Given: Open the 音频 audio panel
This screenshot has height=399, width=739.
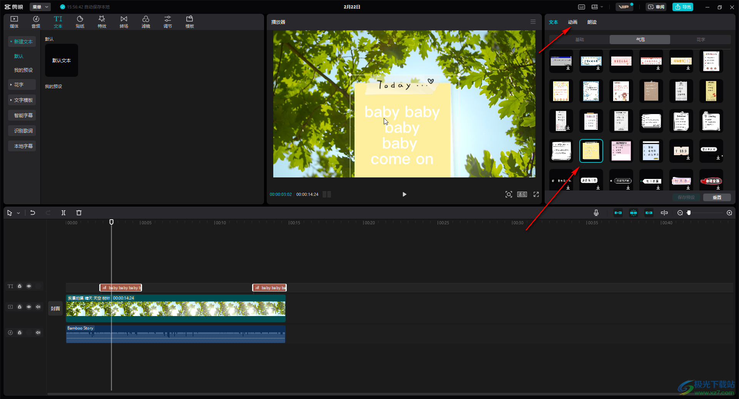Looking at the screenshot, I should click(36, 22).
